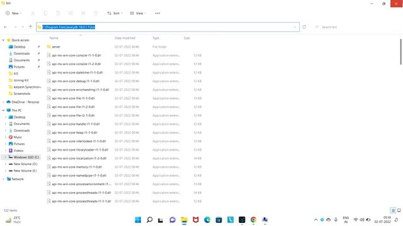
Task: Sort by the Name column header
Action: 54,38
